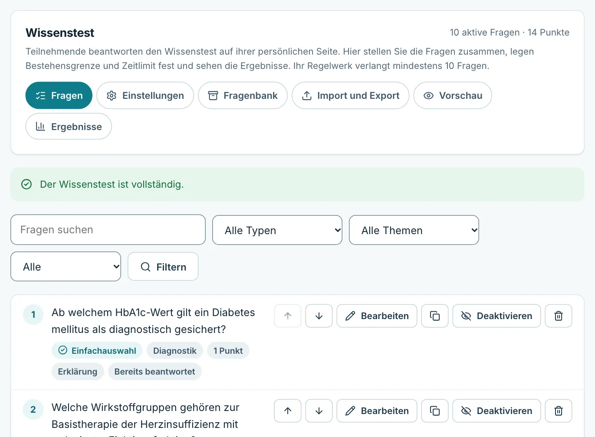
Task: Open the Alle Themen dropdown
Action: (x=414, y=230)
